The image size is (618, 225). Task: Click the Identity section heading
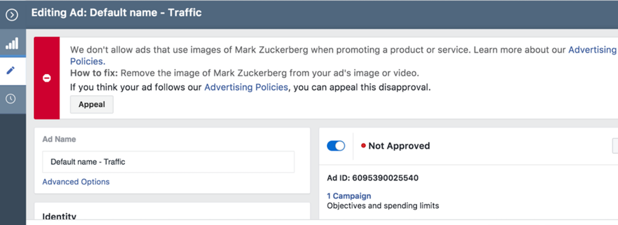tap(59, 216)
